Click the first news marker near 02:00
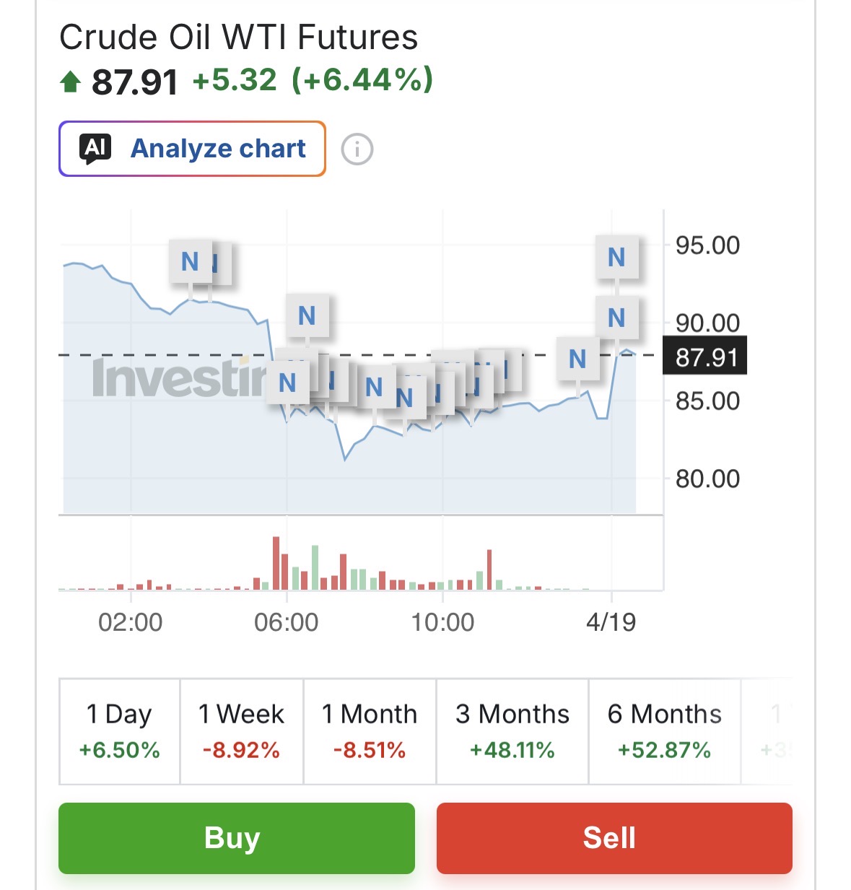851x890 pixels. [190, 261]
